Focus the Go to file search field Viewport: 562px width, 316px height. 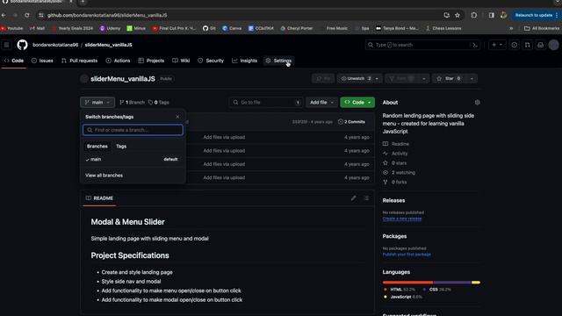coord(266,103)
